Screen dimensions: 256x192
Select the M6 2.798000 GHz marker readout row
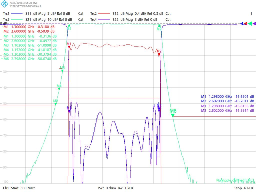point(30,59)
